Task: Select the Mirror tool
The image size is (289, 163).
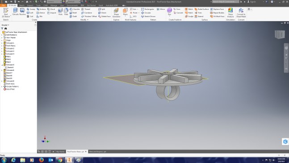Action: click(x=161, y=9)
